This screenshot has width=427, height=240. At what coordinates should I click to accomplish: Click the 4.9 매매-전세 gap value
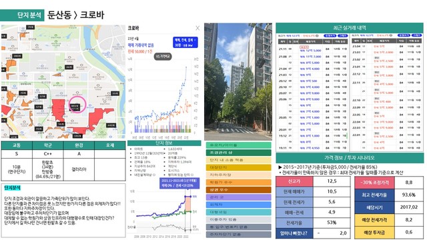[332, 212]
